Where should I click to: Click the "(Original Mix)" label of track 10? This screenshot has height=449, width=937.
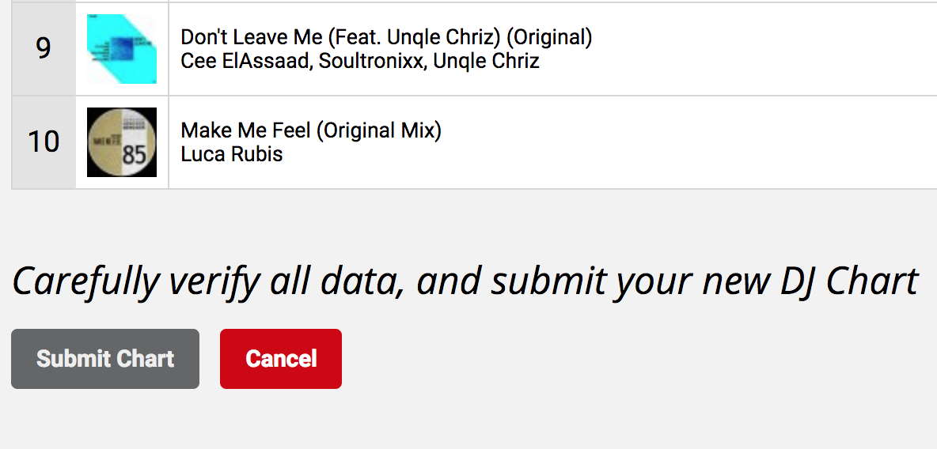(378, 130)
